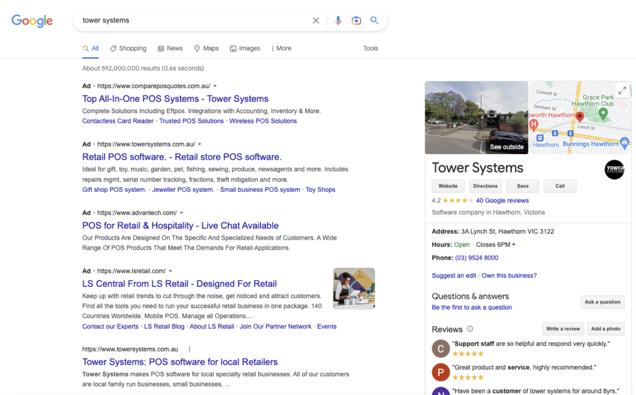Click 'Be the first to ask a question'
This screenshot has height=395, width=636.
pos(472,307)
